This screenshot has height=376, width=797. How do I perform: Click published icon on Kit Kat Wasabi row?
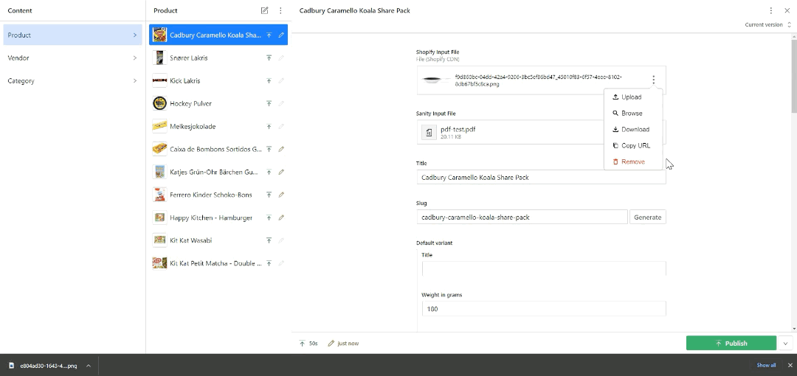coord(269,240)
